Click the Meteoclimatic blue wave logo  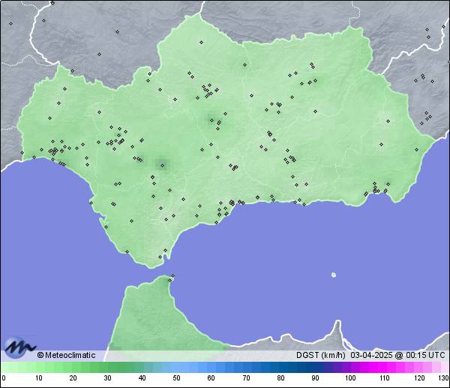19,347
